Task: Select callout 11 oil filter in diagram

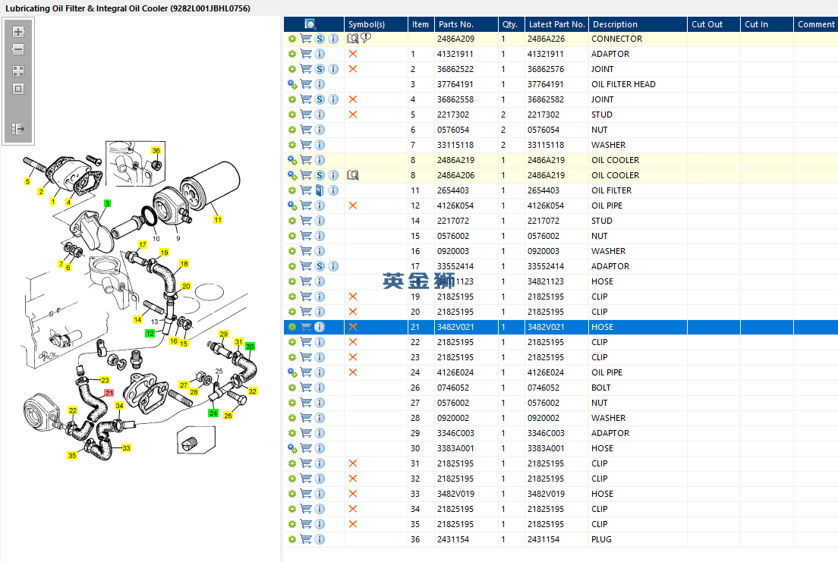Action: point(218,219)
